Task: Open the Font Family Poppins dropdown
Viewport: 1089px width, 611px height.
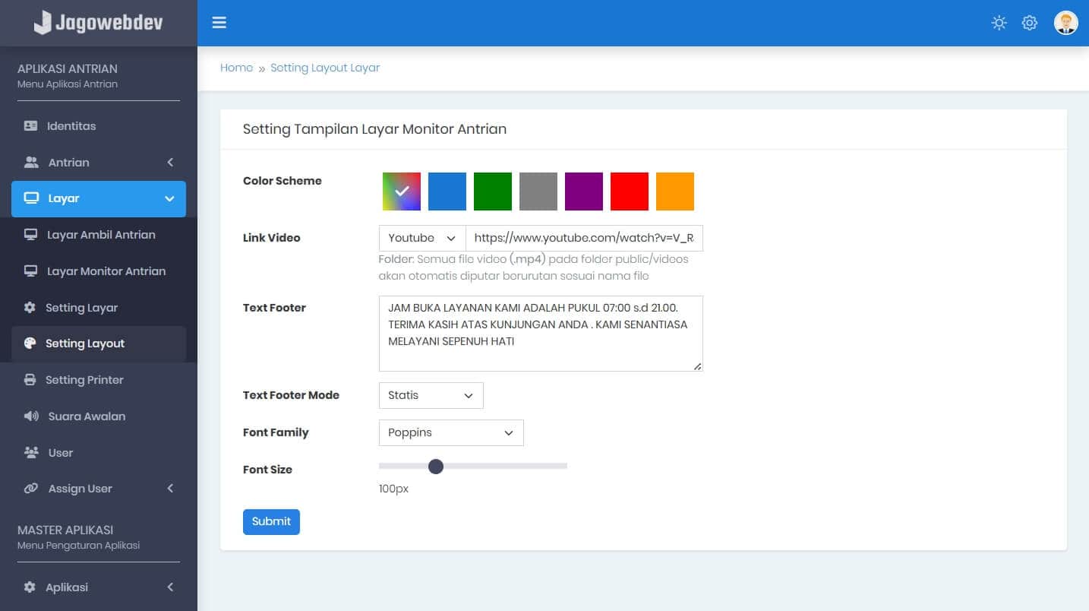Action: (451, 432)
